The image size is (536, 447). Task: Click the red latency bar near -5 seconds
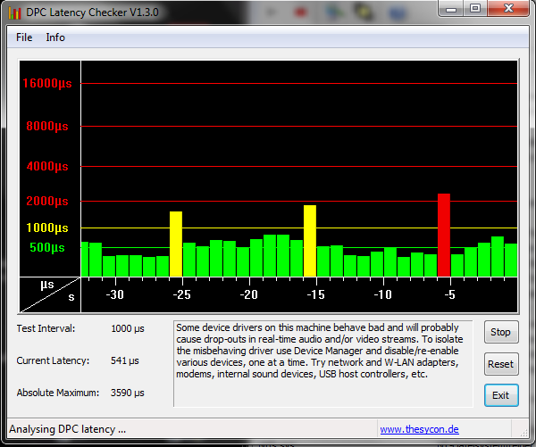coord(444,235)
